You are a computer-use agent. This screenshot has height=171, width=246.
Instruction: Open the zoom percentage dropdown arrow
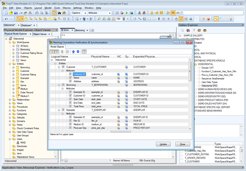[128, 19]
